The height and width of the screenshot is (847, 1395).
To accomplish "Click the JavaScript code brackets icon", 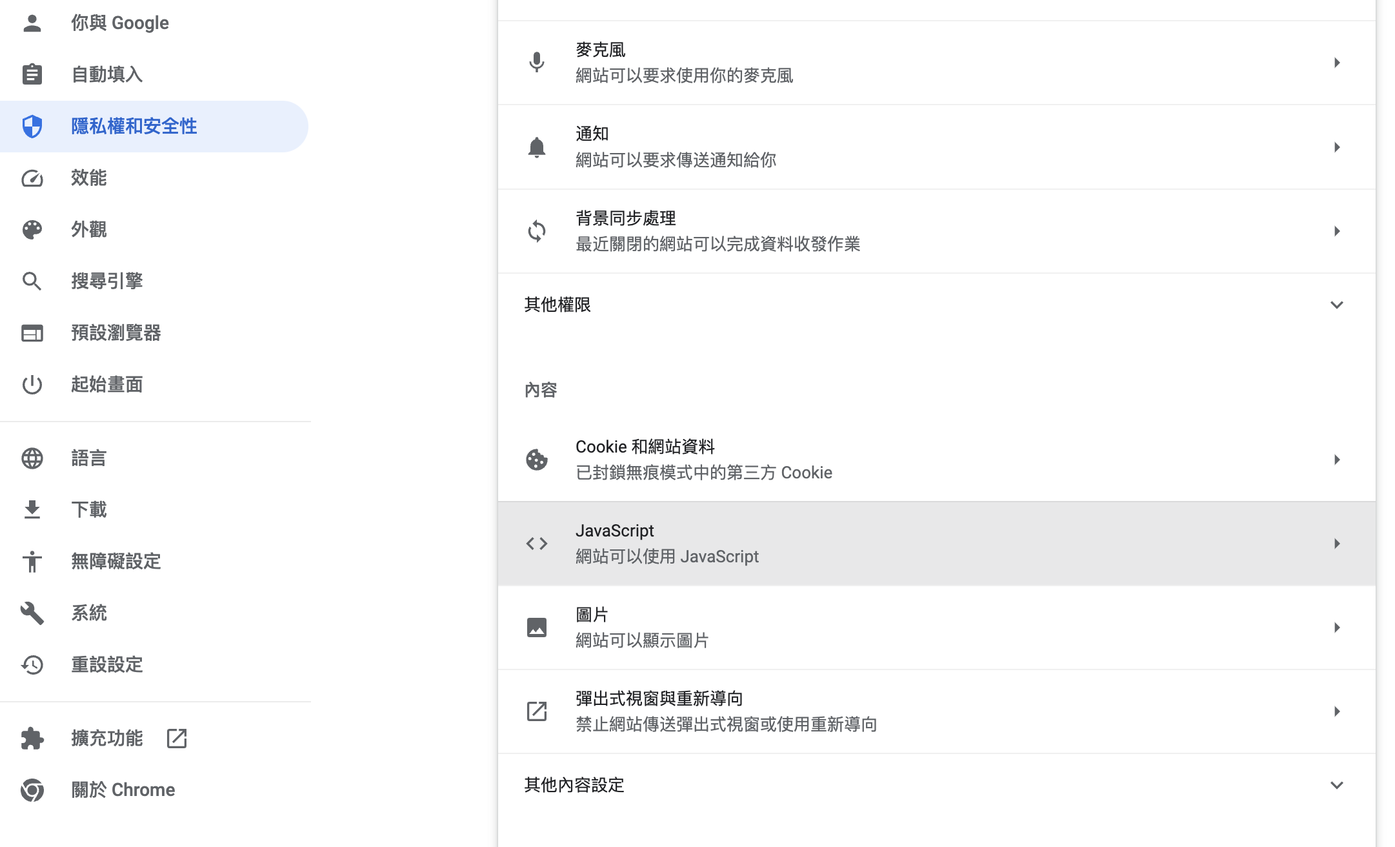I will tap(536, 544).
